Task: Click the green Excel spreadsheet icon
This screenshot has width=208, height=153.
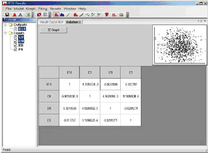Action: (x=28, y=14)
